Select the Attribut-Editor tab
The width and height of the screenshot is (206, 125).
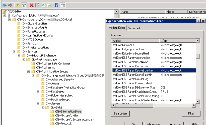117,28
